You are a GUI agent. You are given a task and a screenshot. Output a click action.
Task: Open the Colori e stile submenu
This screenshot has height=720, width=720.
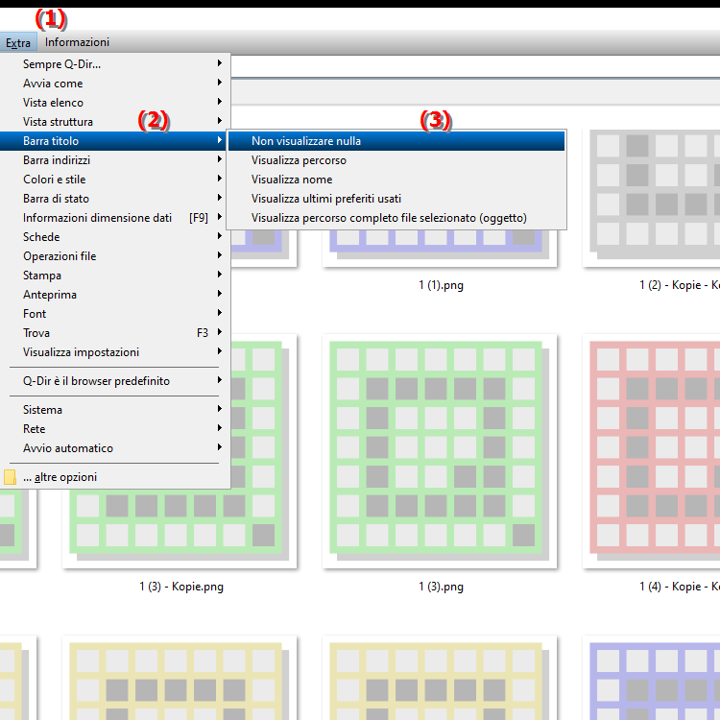pos(114,180)
